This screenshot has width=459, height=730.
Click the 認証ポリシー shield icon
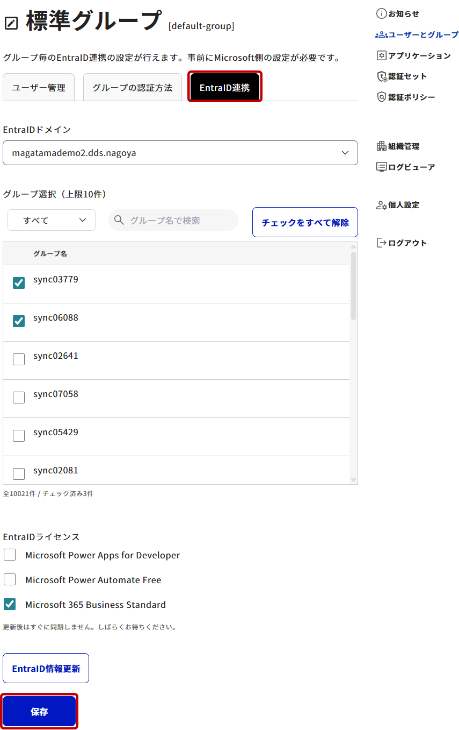click(382, 97)
